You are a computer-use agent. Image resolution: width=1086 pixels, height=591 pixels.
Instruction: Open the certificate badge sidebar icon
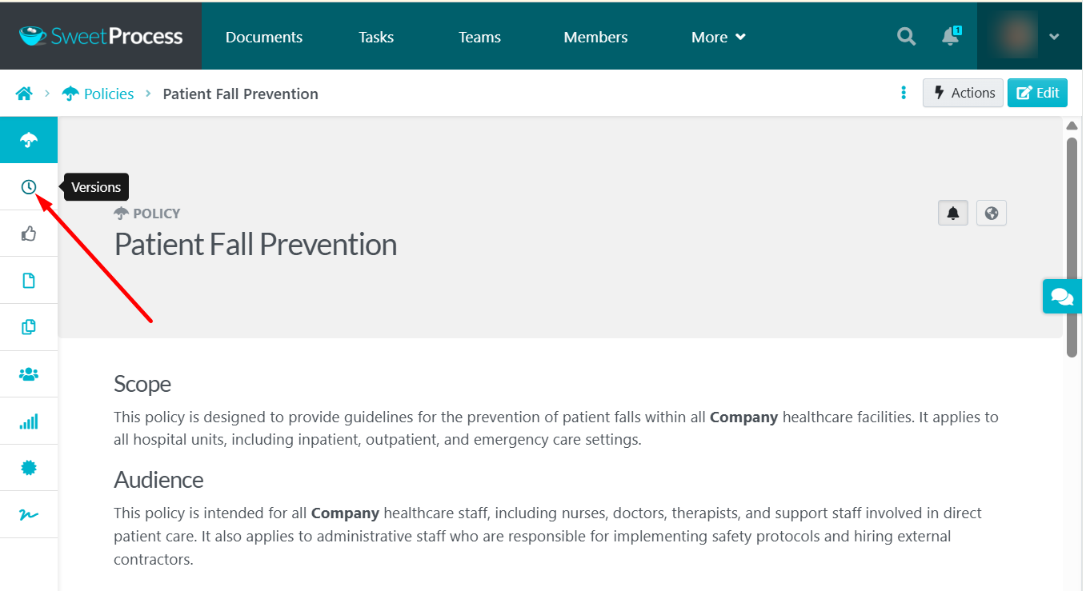(29, 468)
